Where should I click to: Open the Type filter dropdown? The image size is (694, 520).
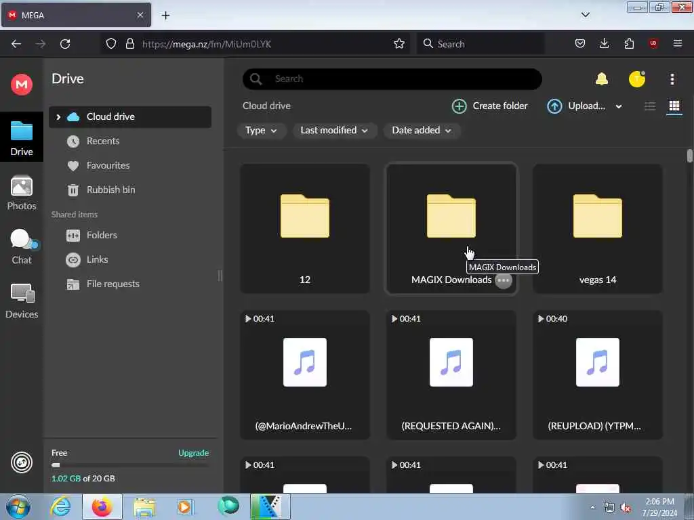click(261, 131)
